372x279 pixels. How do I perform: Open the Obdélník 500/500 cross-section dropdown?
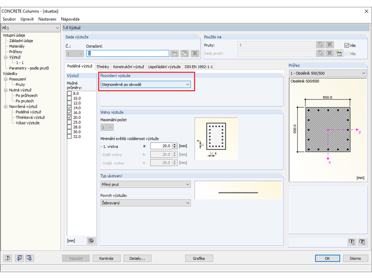[327, 73]
